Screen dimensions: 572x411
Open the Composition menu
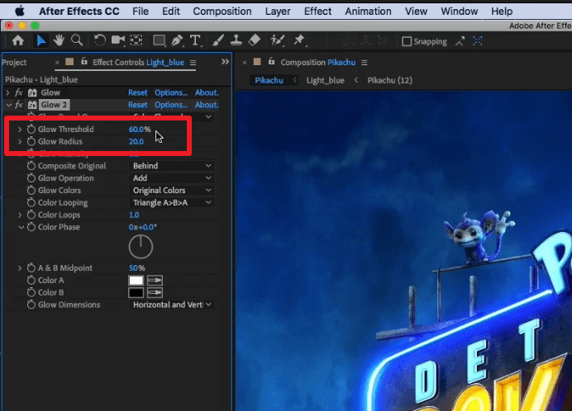[222, 12]
